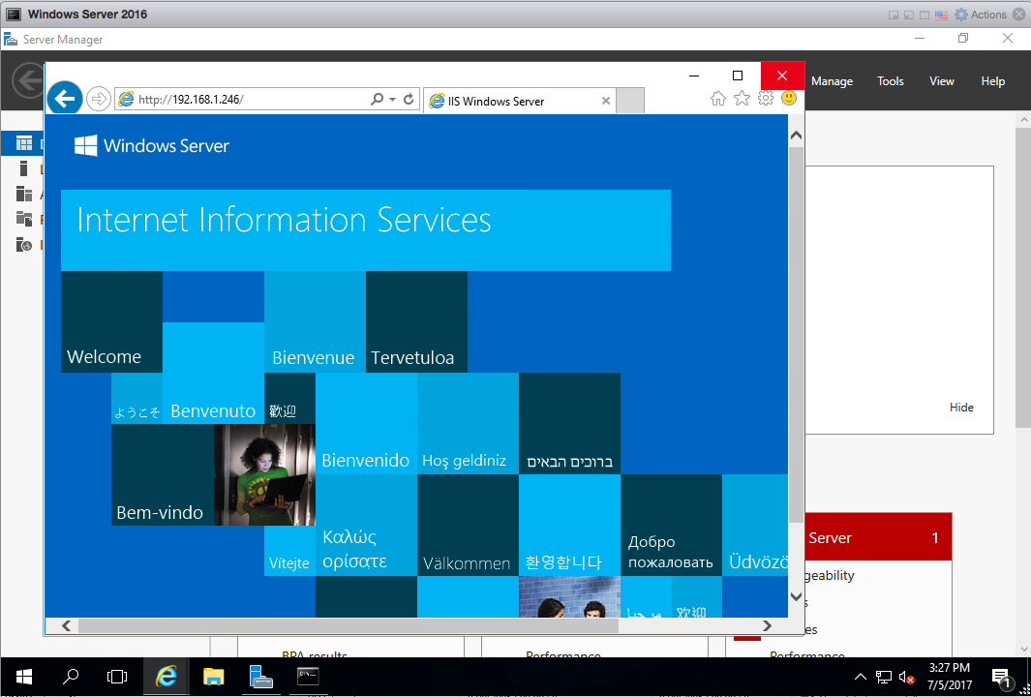This screenshot has width=1031, height=697.
Task: Click the browser Forward arrow button
Action: click(x=99, y=100)
